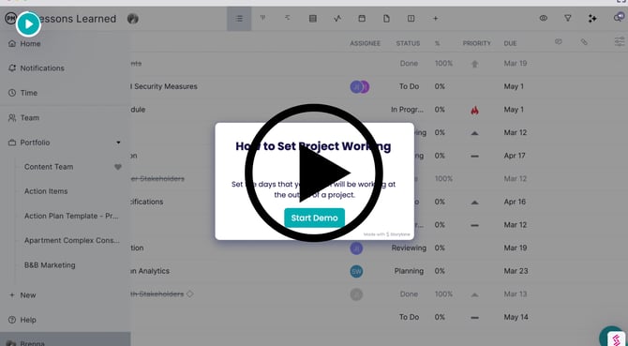Switch to the Gantt view icon

pos(288,19)
